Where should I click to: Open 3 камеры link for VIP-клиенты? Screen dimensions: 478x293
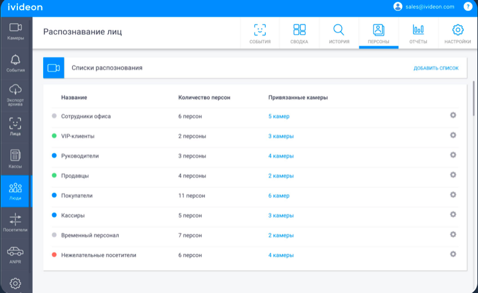(281, 136)
